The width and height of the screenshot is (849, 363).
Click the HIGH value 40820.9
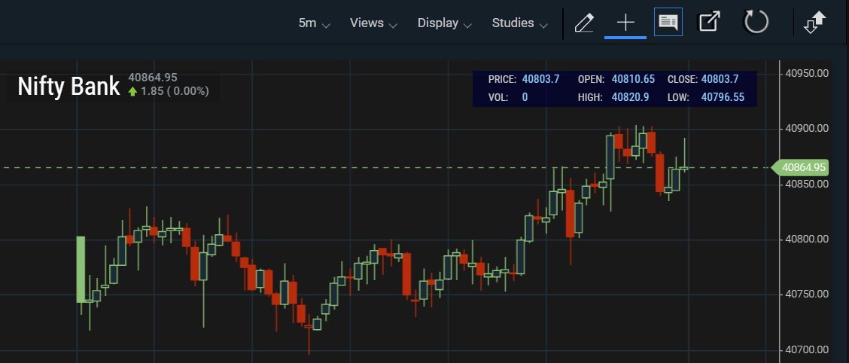pos(630,97)
